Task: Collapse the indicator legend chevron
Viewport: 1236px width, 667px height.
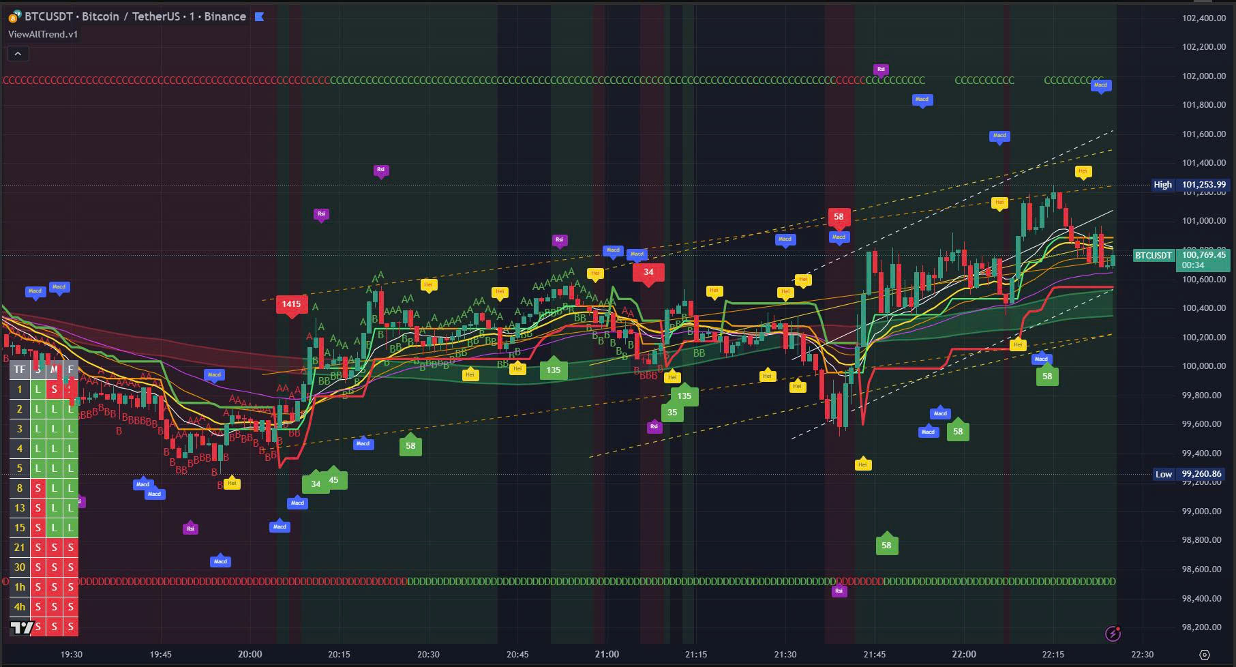Action: coord(18,53)
